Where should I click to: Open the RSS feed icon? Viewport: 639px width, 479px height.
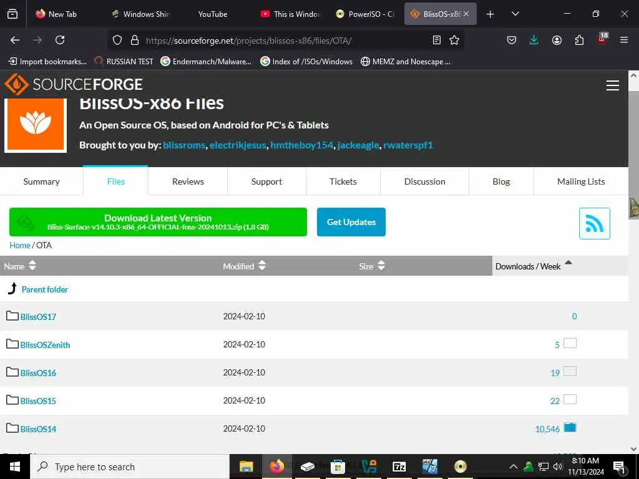coord(594,223)
